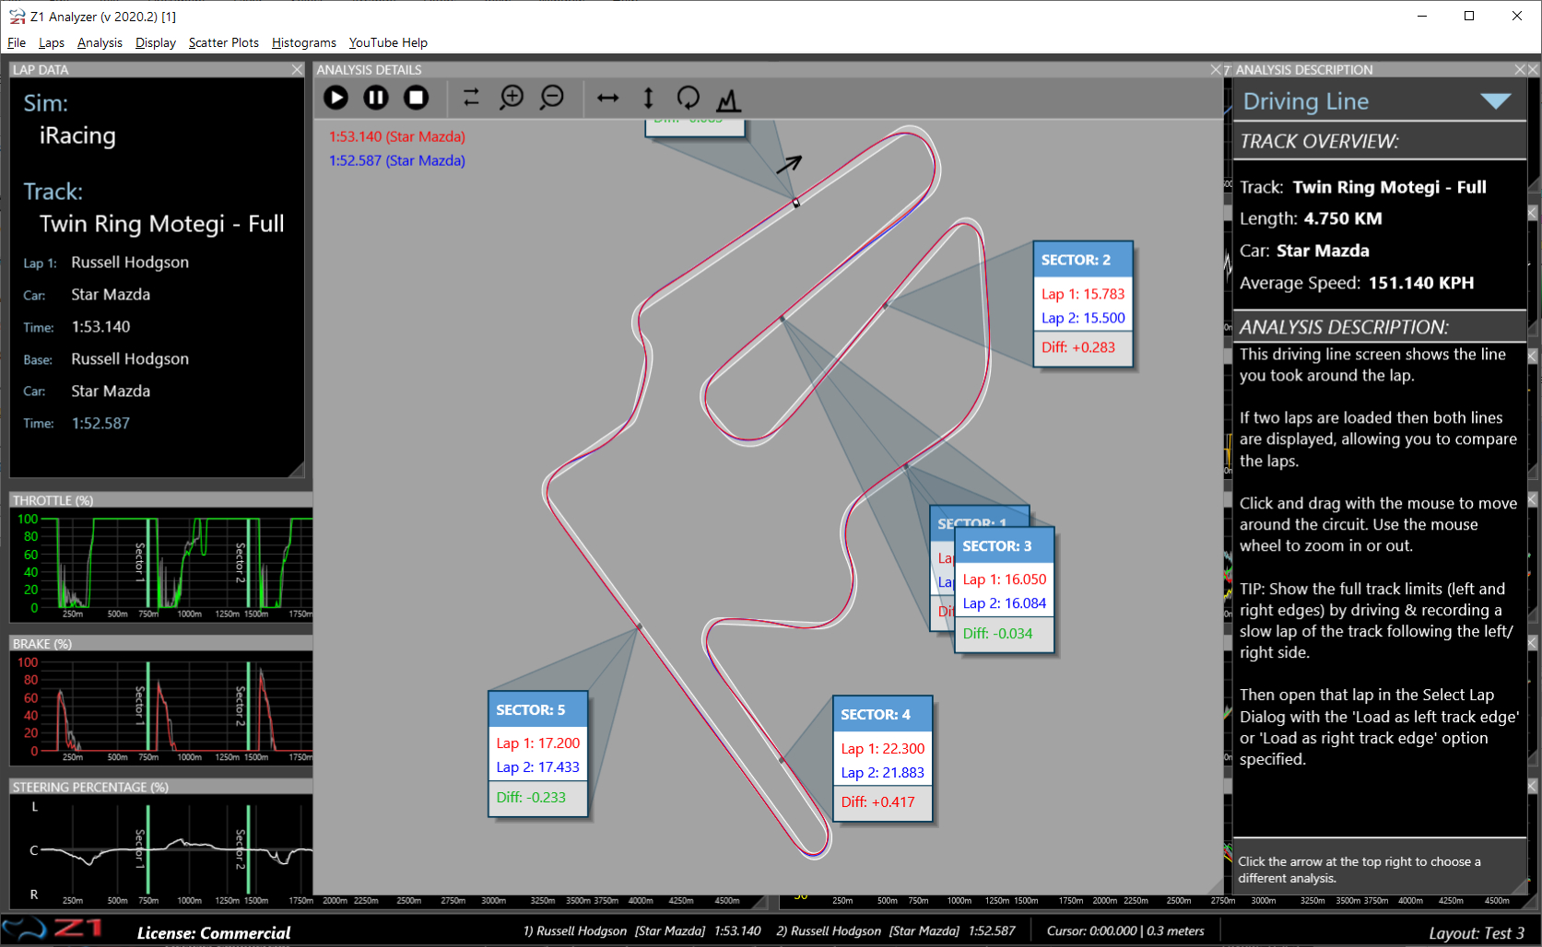Screen dimensions: 1542x947
Task: Click 'Length: 4.750 KM' line
Action: (1311, 218)
